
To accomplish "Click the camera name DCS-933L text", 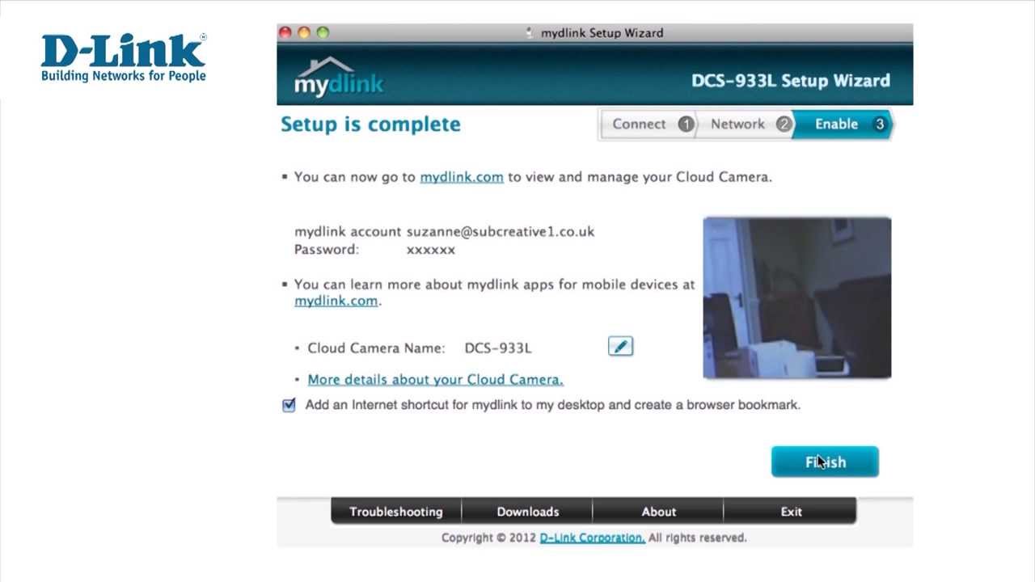I will 498,348.
